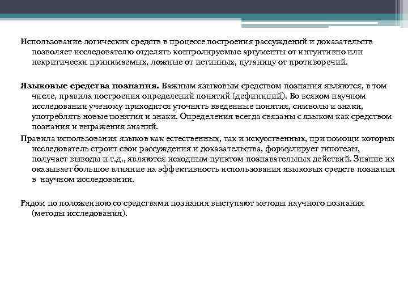Click the line starting 'позволяет исследователю отделять'
Screen dimensions: 408x306
pos(197,52)
